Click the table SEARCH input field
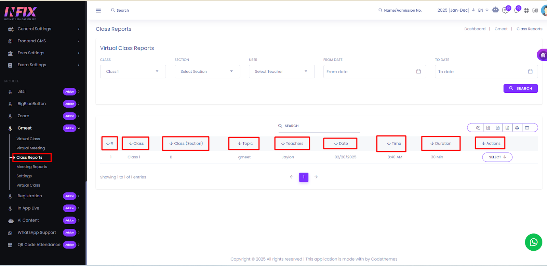 (319, 126)
